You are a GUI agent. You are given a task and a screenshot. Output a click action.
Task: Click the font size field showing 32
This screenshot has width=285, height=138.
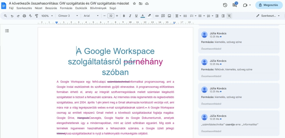point(111,16)
